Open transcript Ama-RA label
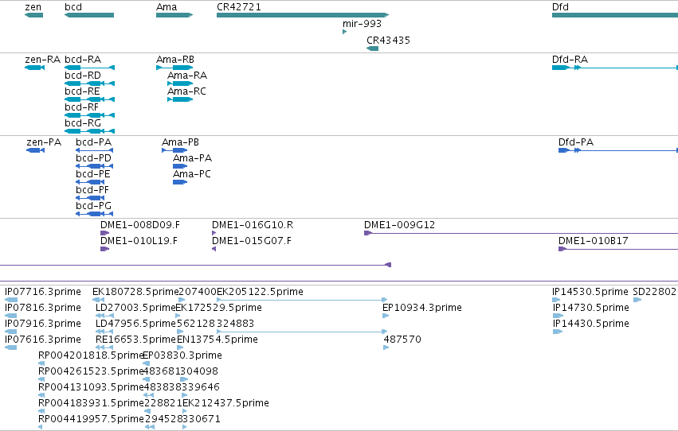Image resolution: width=678 pixels, height=431 pixels. [187, 76]
